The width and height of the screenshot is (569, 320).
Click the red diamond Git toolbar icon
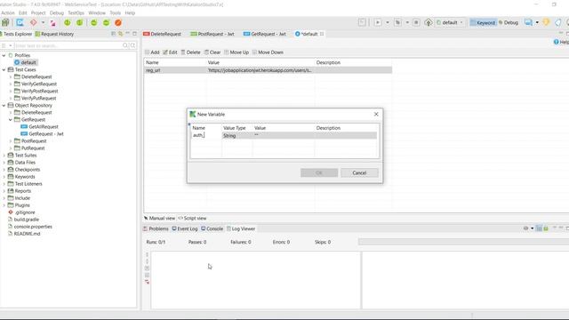click(34, 22)
